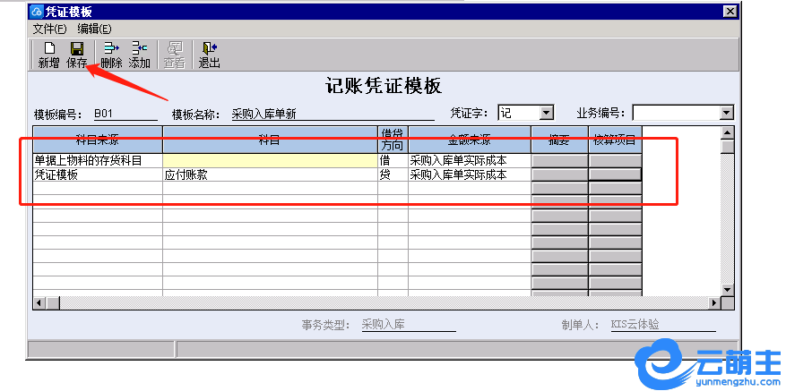
Task: Open the 编辑(E) menu
Action: [94, 29]
